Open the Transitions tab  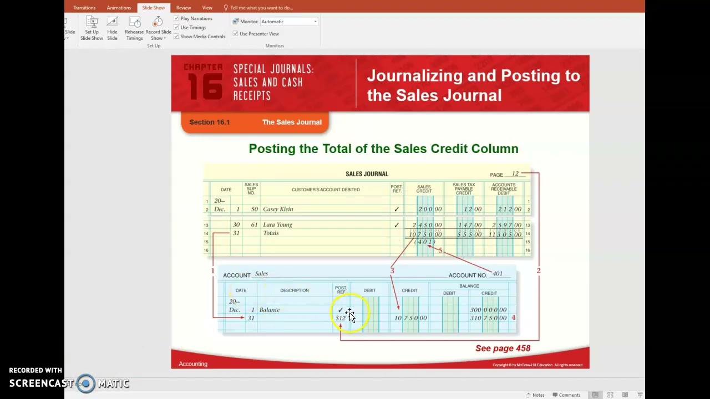[x=84, y=8]
